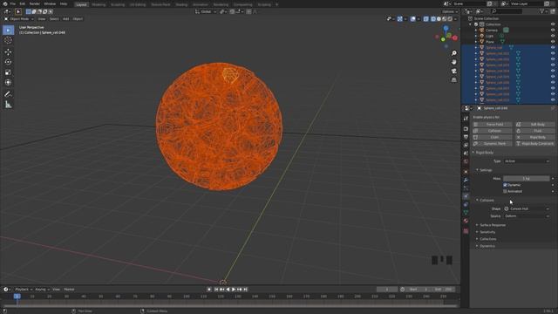The image size is (558, 314).
Task: Hide the Light object in outliner
Action: (x=553, y=36)
